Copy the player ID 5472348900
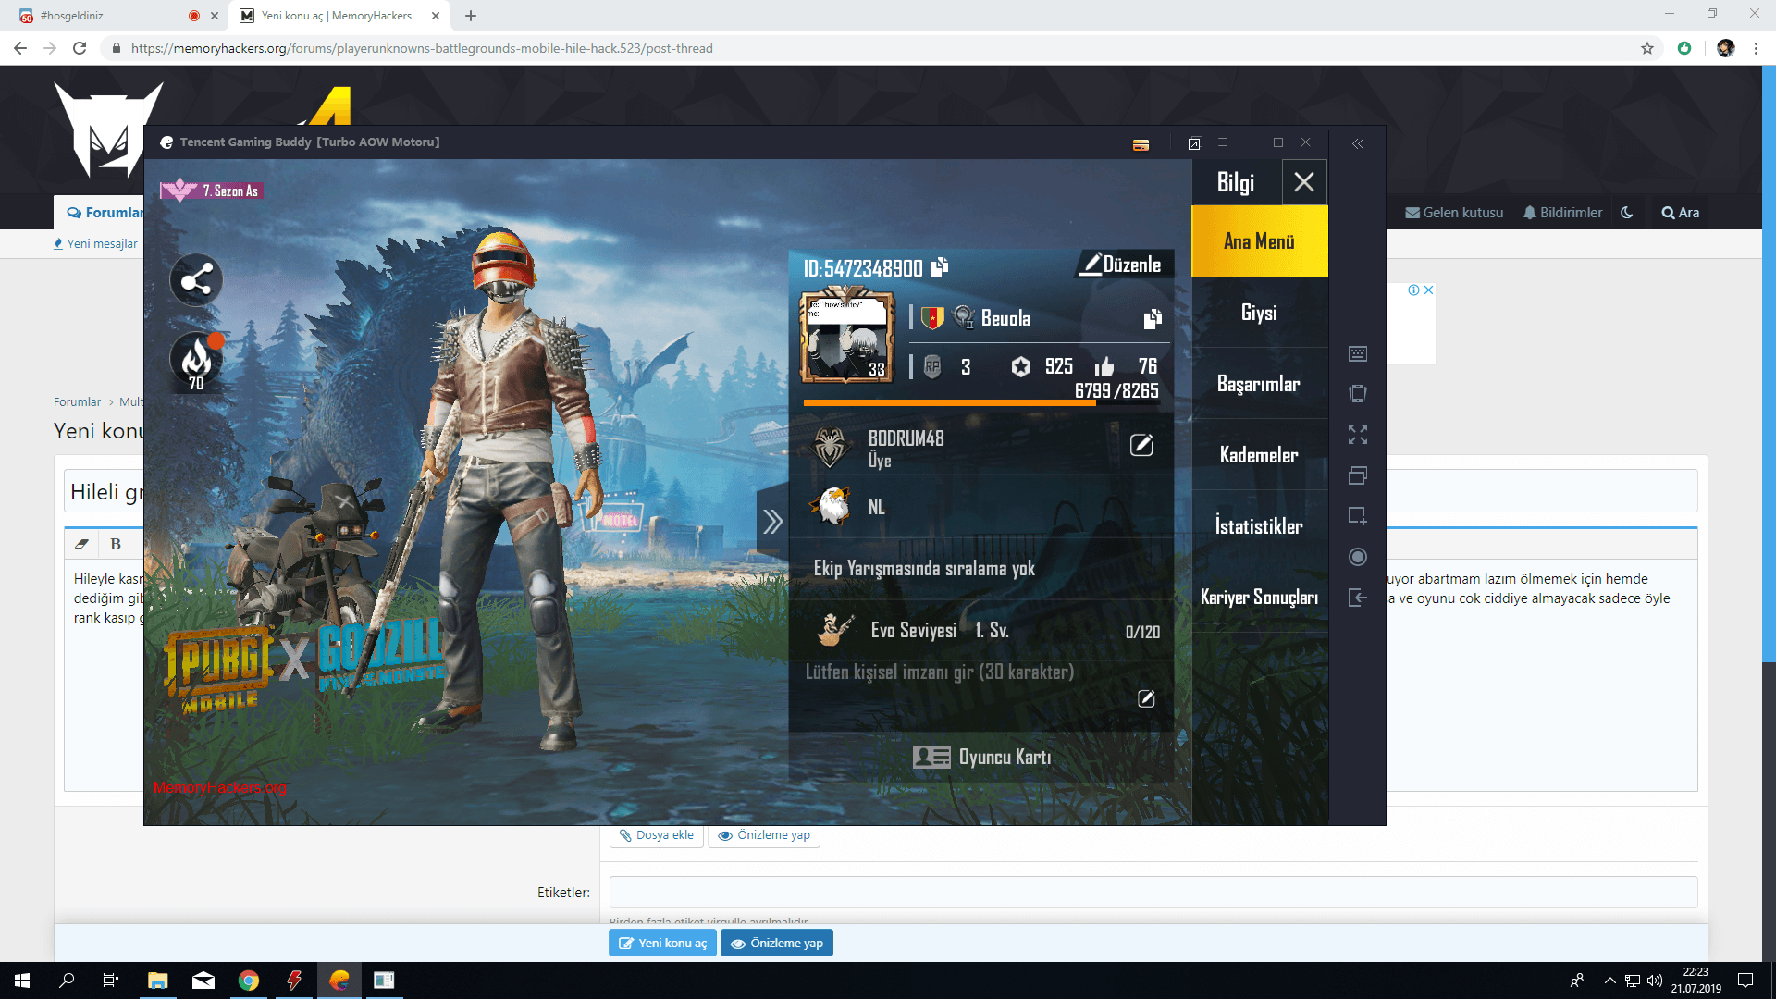The width and height of the screenshot is (1776, 999). click(939, 267)
